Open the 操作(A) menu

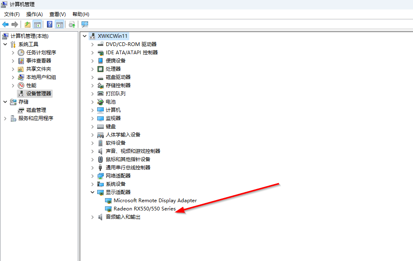(35, 14)
